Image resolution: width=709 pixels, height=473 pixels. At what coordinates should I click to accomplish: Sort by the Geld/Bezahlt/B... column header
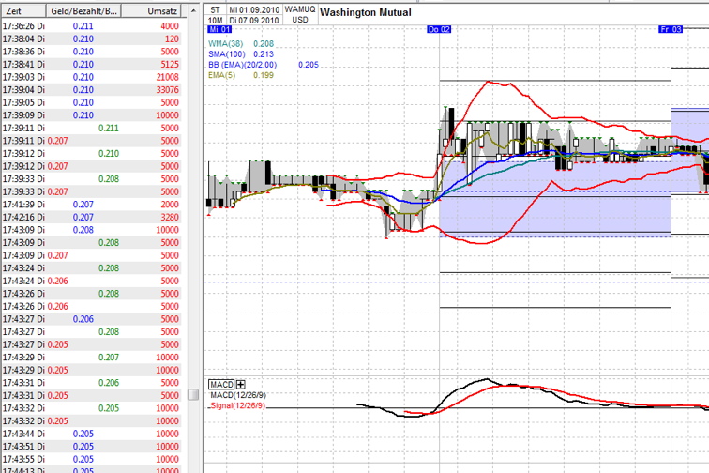coord(83,11)
